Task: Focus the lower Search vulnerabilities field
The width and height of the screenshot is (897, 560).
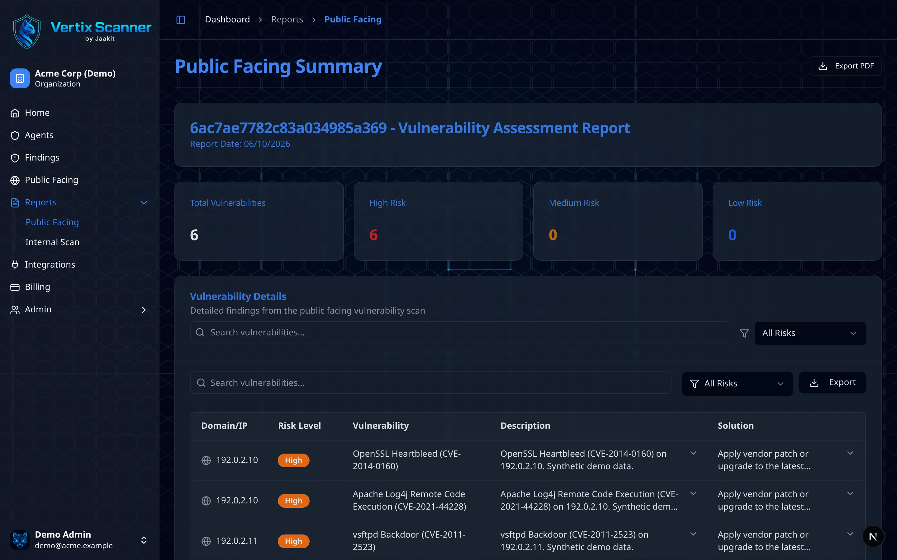Action: (x=430, y=383)
